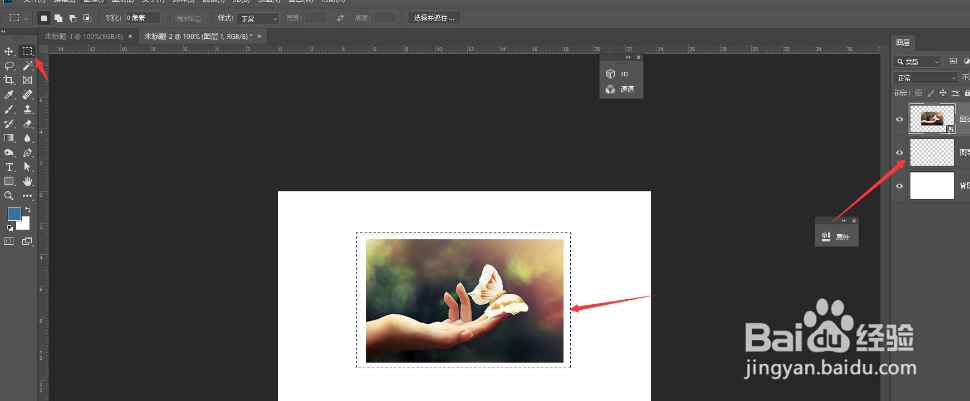Select the Gradient tool
Viewport: 970px width, 401px height.
point(9,138)
